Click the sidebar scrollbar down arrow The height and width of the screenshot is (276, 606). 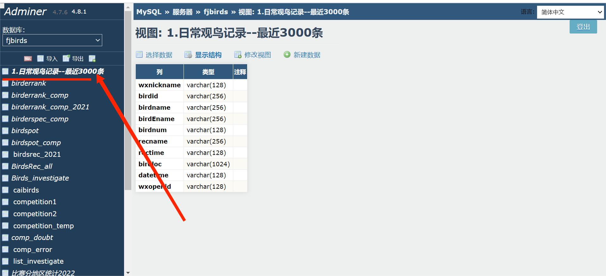click(128, 273)
